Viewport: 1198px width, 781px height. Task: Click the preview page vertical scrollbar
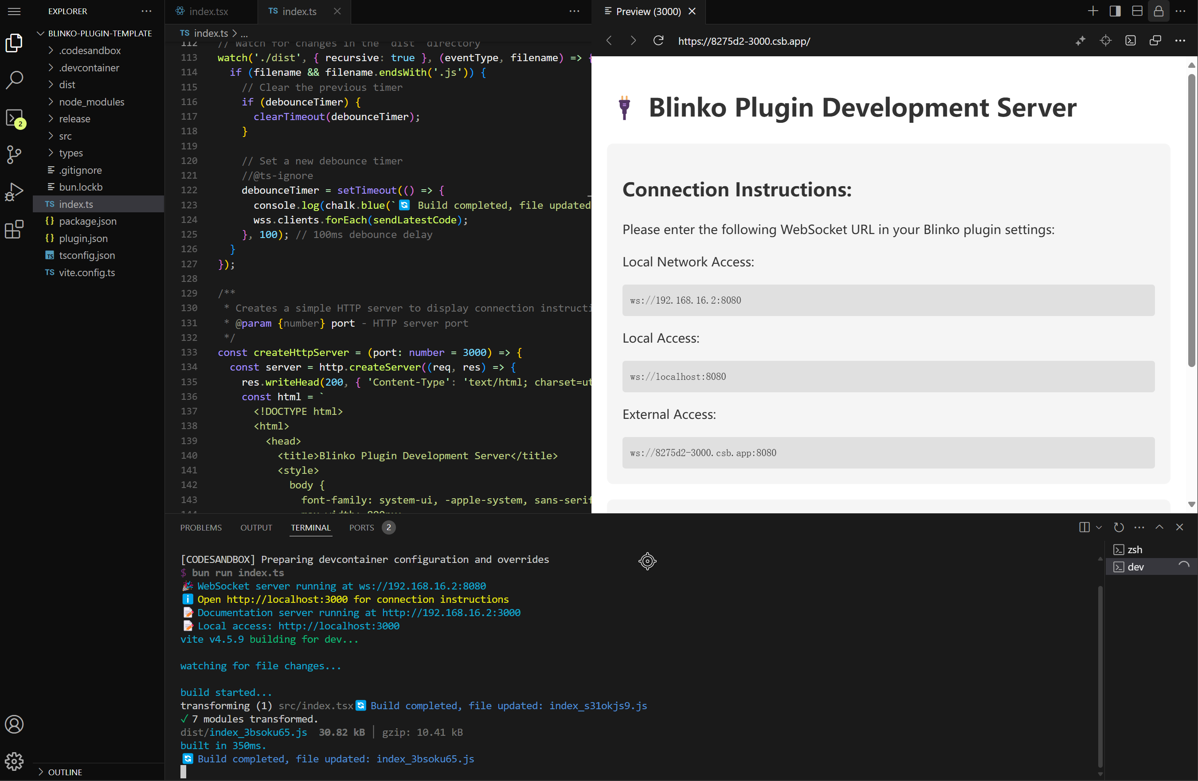tap(1191, 220)
